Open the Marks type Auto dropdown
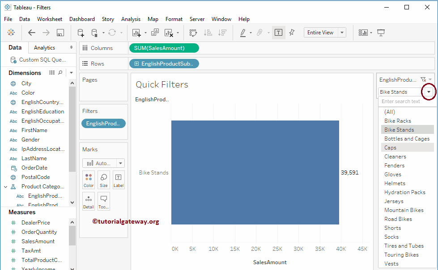The height and width of the screenshot is (270, 438). (x=121, y=163)
